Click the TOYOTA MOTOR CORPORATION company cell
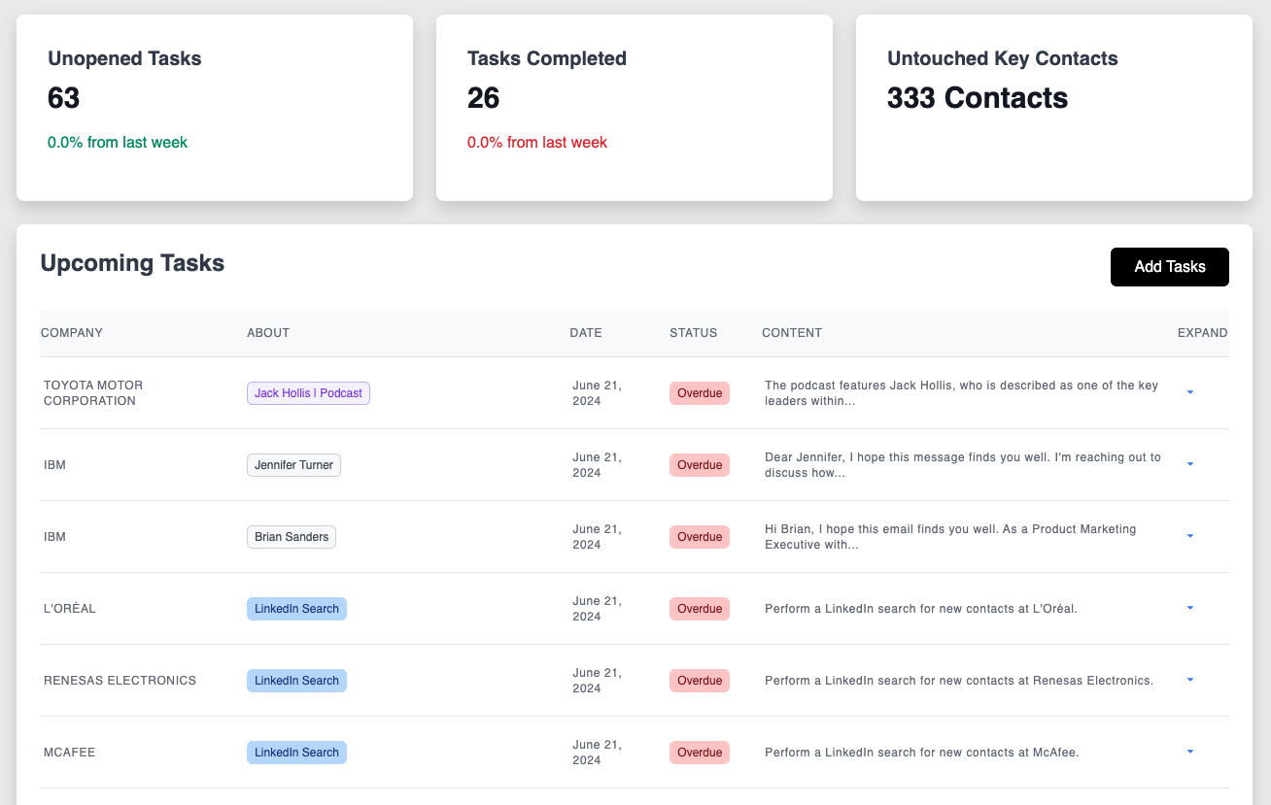1271x805 pixels. click(x=93, y=393)
